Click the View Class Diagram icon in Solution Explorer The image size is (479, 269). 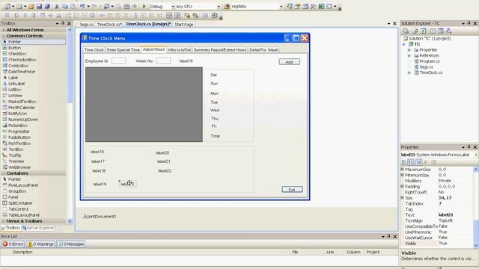point(449,31)
